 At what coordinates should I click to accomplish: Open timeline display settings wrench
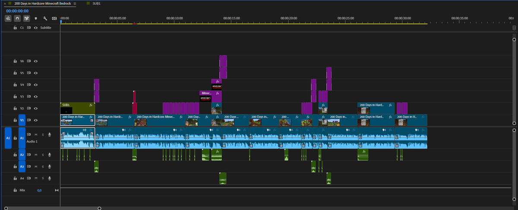45,19
